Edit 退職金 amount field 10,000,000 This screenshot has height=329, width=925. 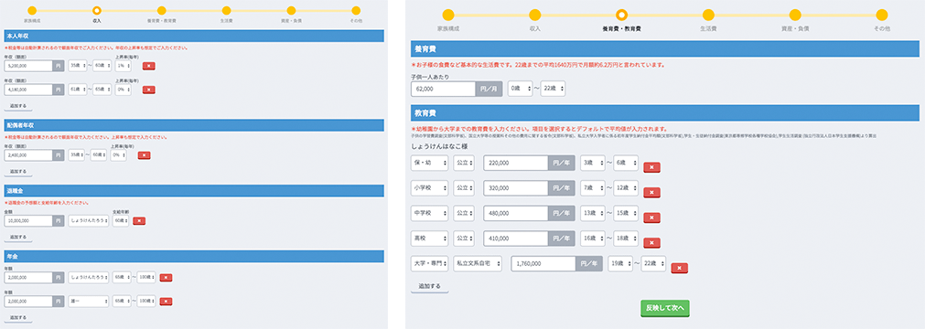(x=28, y=221)
